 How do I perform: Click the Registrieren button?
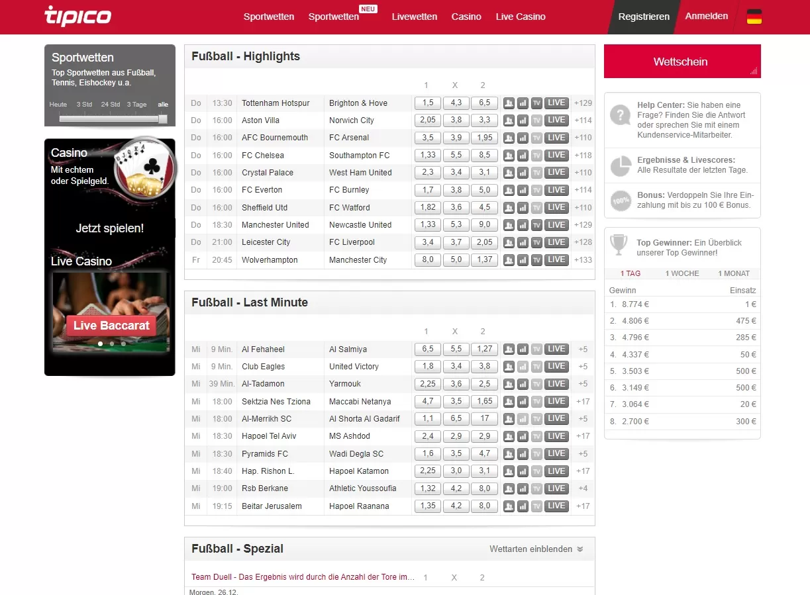pos(643,17)
